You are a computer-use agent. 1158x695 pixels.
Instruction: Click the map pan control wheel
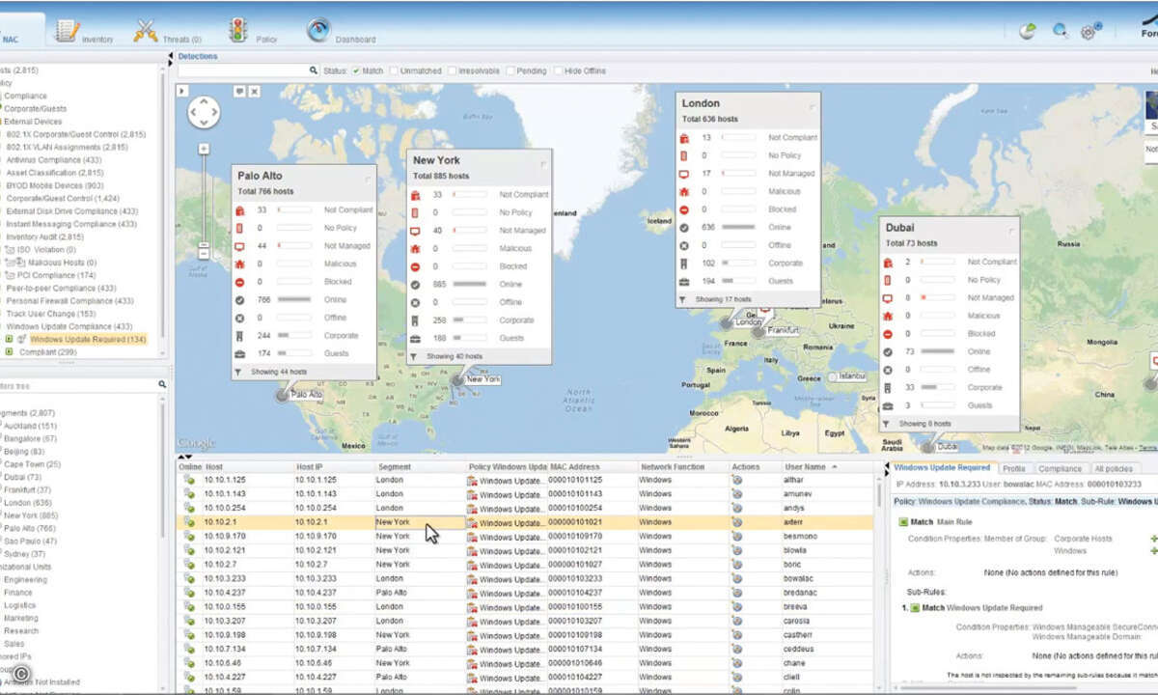(x=204, y=112)
